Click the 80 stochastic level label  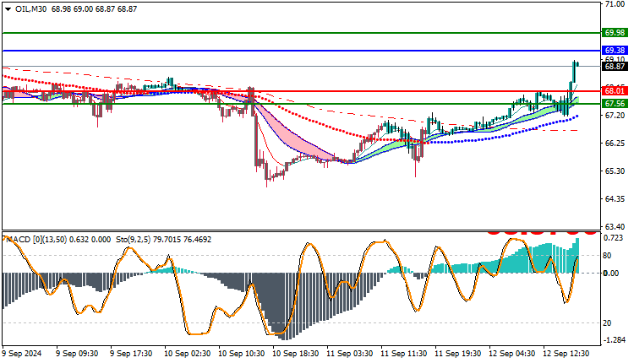click(x=607, y=256)
